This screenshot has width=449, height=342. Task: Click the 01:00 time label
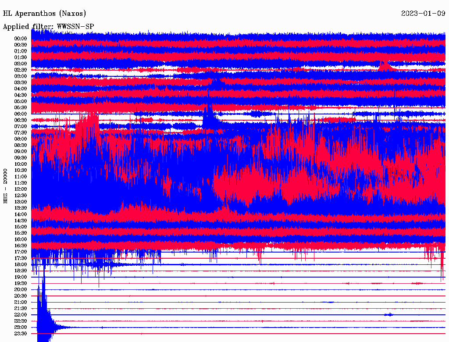click(x=21, y=51)
